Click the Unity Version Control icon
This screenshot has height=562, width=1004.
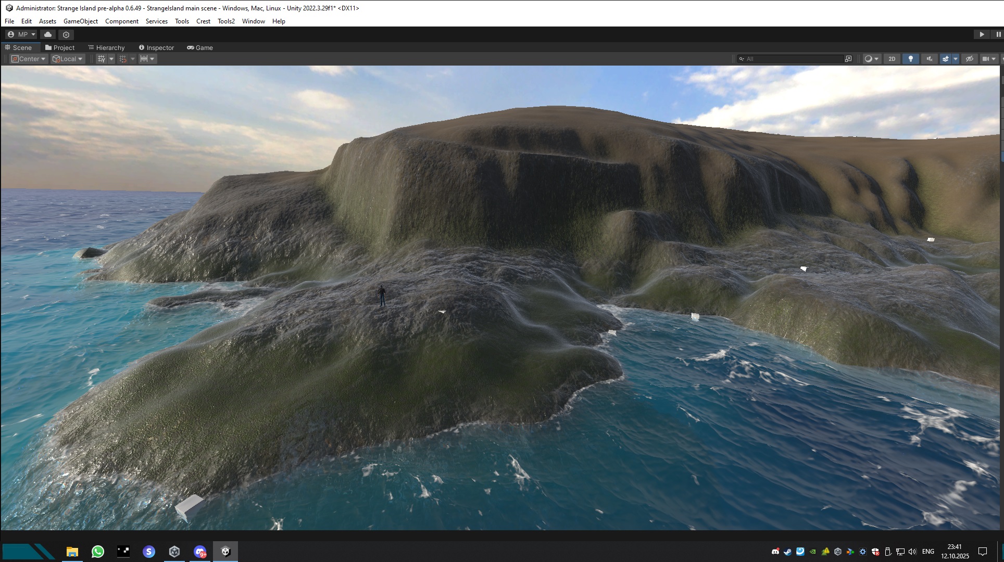tap(66, 34)
